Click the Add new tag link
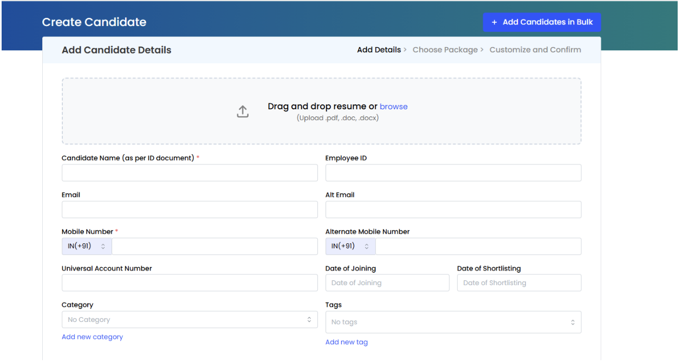 click(346, 342)
